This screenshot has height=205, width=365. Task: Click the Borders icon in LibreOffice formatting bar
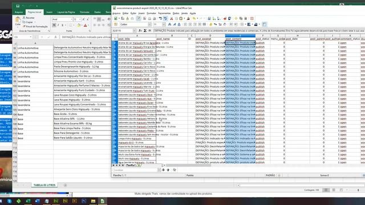point(242,24)
